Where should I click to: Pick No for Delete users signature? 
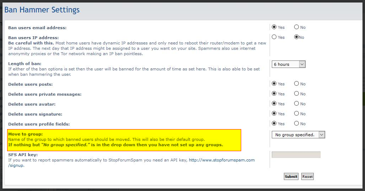(x=296, y=113)
